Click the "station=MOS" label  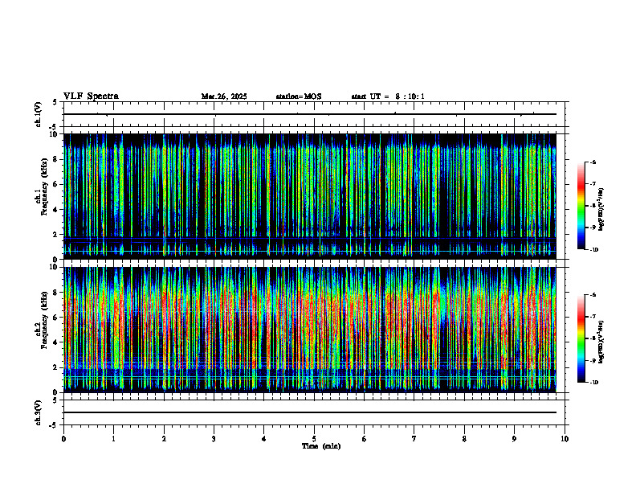click(x=299, y=96)
